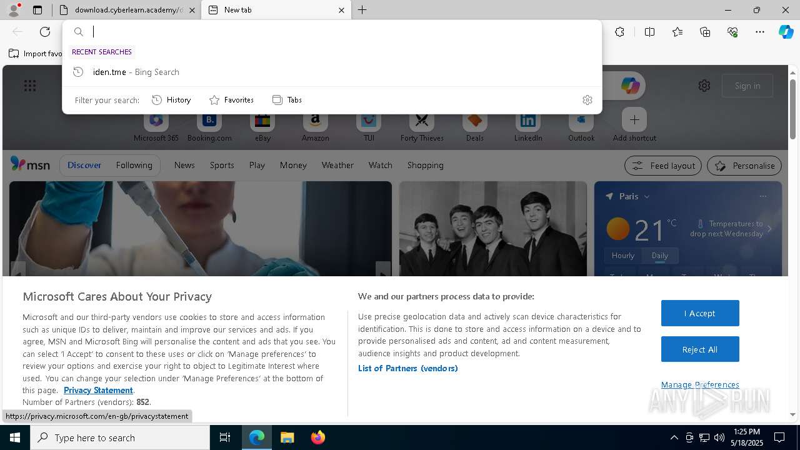Expand the Paris location dropdown
This screenshot has width=800, height=450.
coord(647,196)
